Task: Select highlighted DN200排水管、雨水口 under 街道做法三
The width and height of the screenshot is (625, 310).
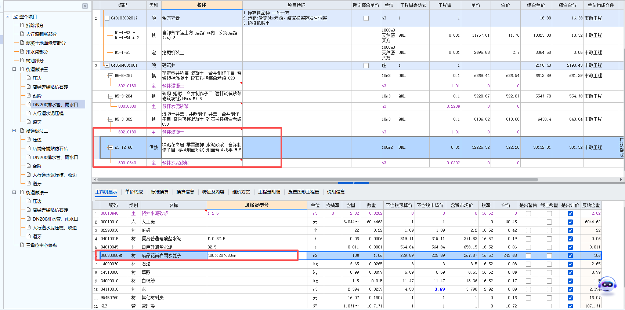Action: (55, 104)
